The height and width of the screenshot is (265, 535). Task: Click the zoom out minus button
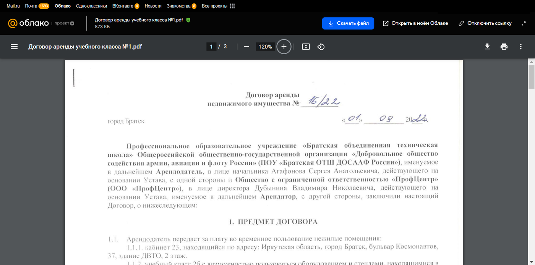[x=246, y=47]
